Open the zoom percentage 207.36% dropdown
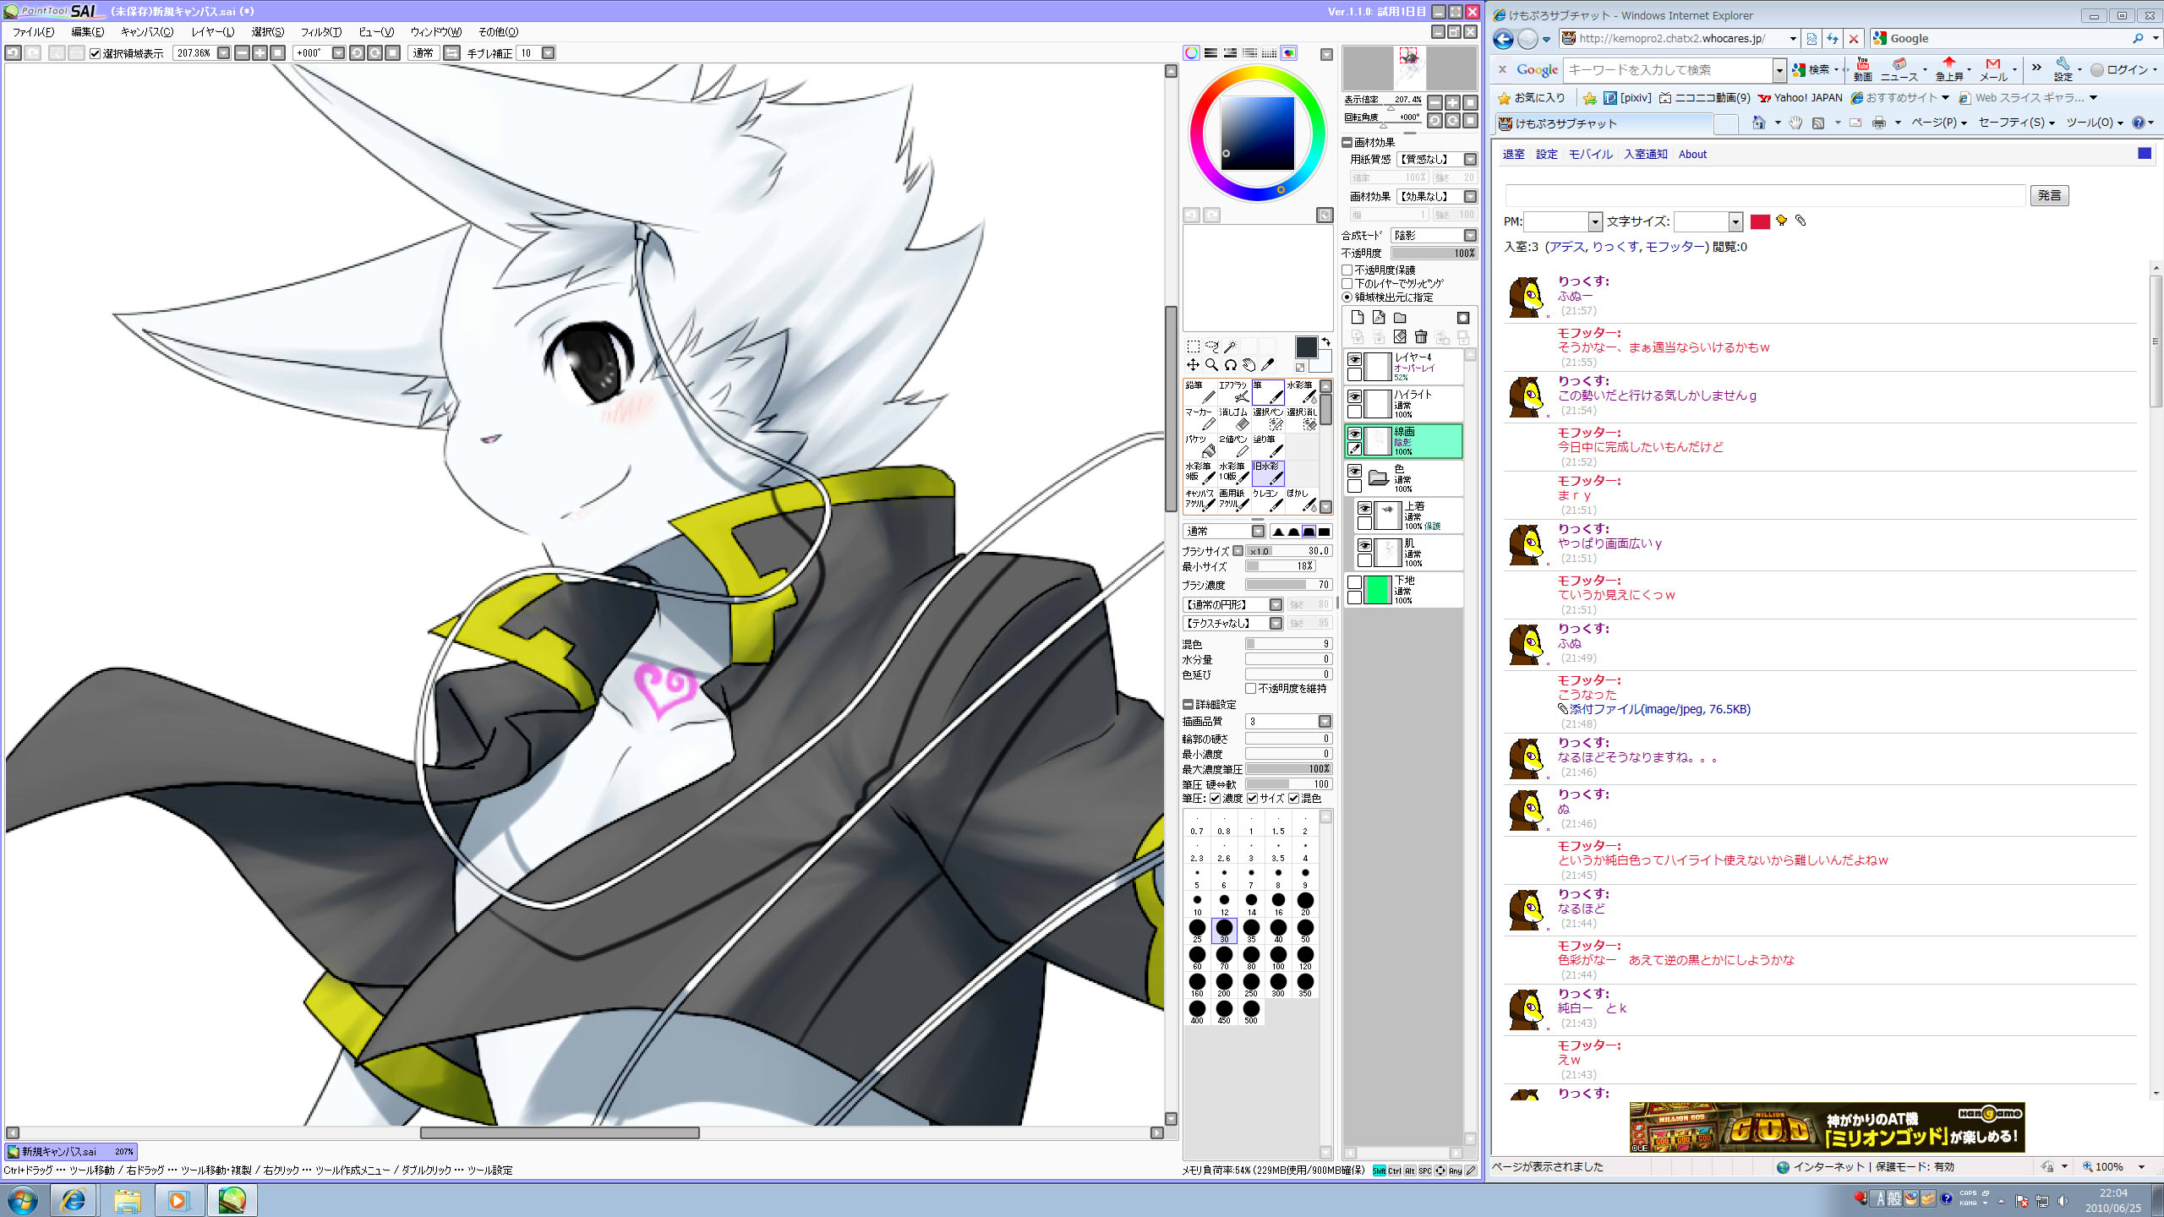 tap(223, 53)
